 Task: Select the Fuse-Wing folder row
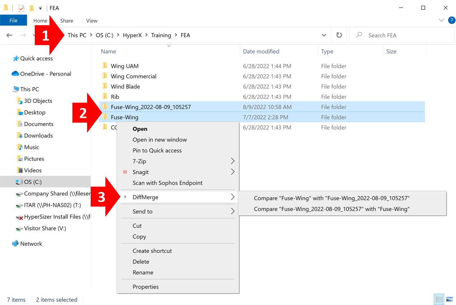click(262, 117)
